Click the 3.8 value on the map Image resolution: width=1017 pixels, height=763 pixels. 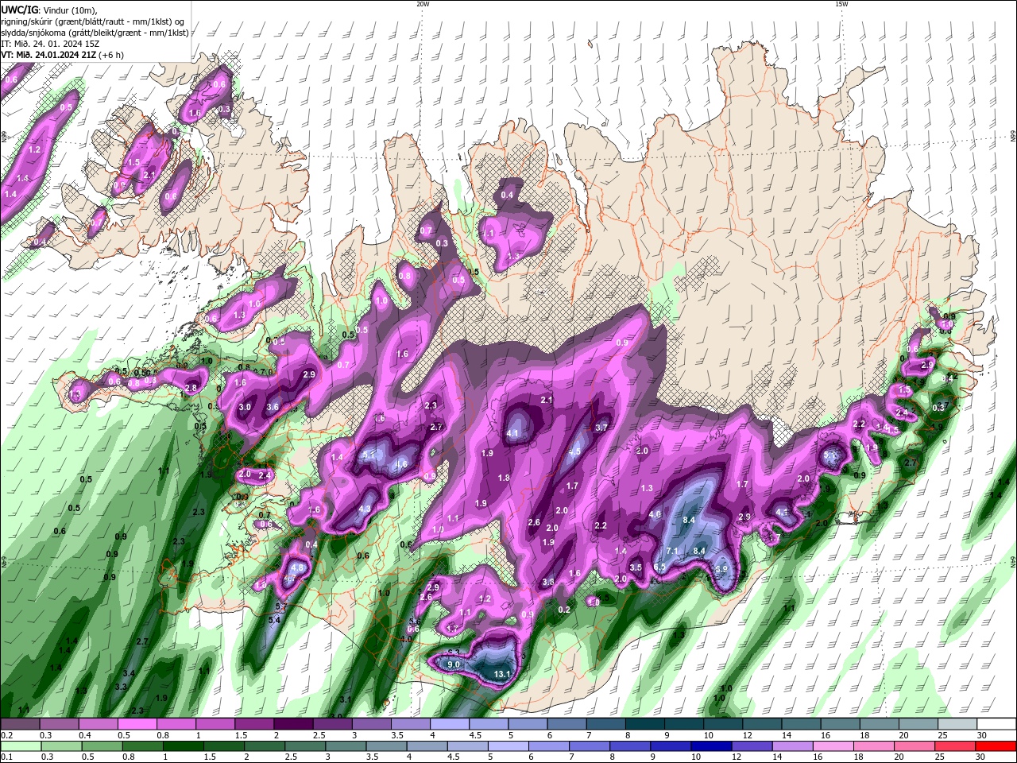click(x=548, y=583)
